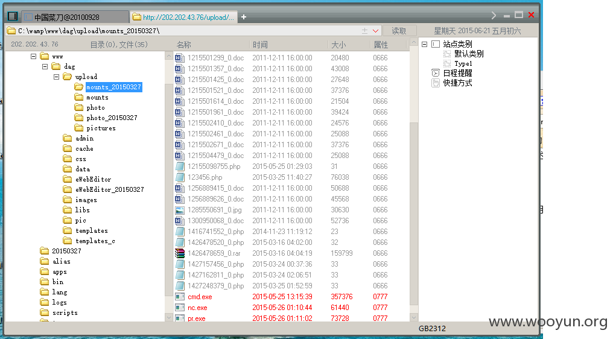The height and width of the screenshot is (339, 613).
Task: Click the plus/minus icon in address bar
Action: pyautogui.click(x=364, y=31)
